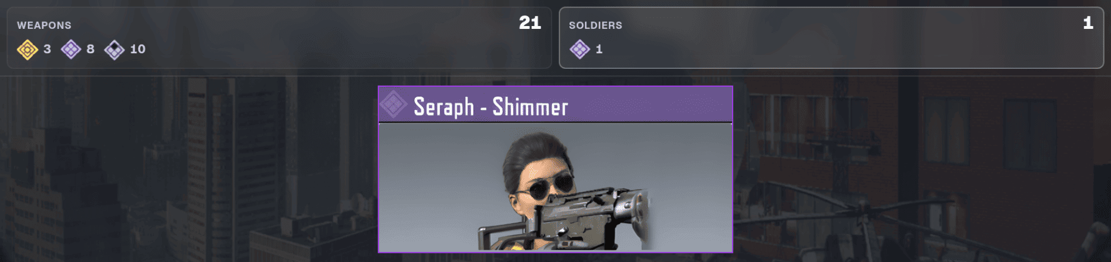Image resolution: width=1111 pixels, height=262 pixels.
Task: Click the rare weapons count 10
Action: 138,49
